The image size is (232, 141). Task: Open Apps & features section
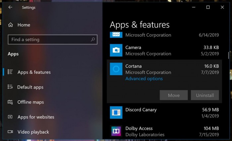tap(34, 72)
